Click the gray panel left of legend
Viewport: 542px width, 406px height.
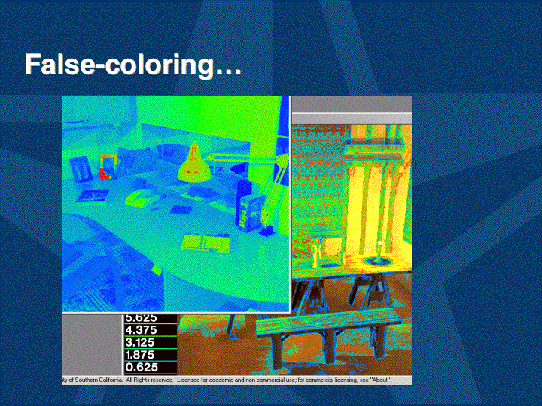coord(92,343)
